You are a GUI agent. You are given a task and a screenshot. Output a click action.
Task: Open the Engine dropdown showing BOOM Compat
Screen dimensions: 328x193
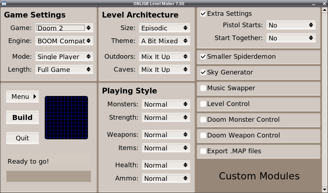pyautogui.click(x=64, y=41)
